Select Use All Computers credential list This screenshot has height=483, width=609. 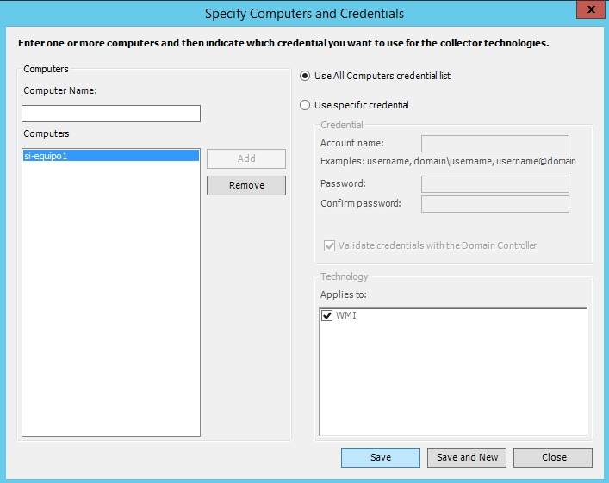304,76
